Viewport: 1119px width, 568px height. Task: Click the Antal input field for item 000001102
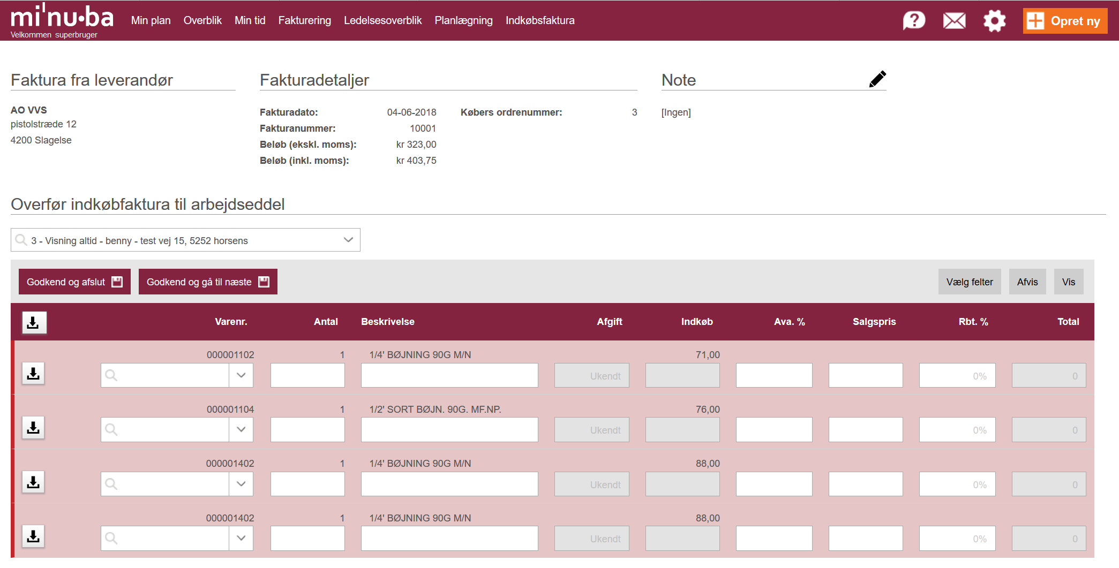(x=307, y=375)
